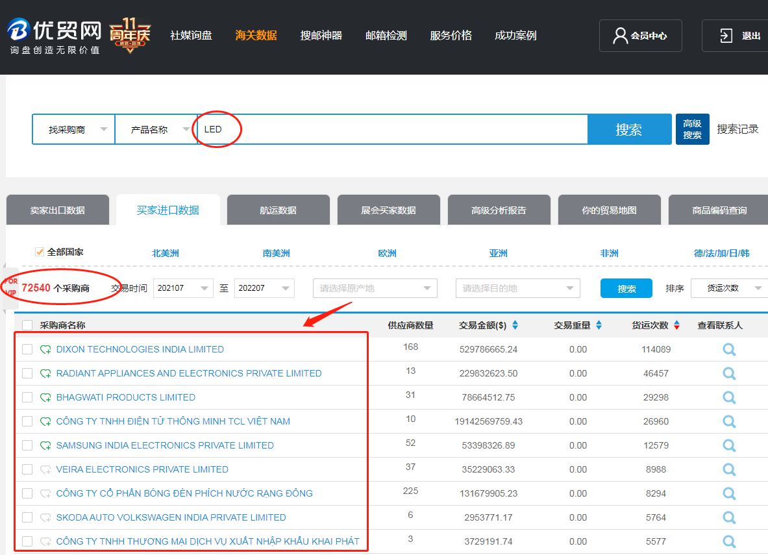
Task: Click the 11周年庆 anniversary badge
Action: (130, 35)
